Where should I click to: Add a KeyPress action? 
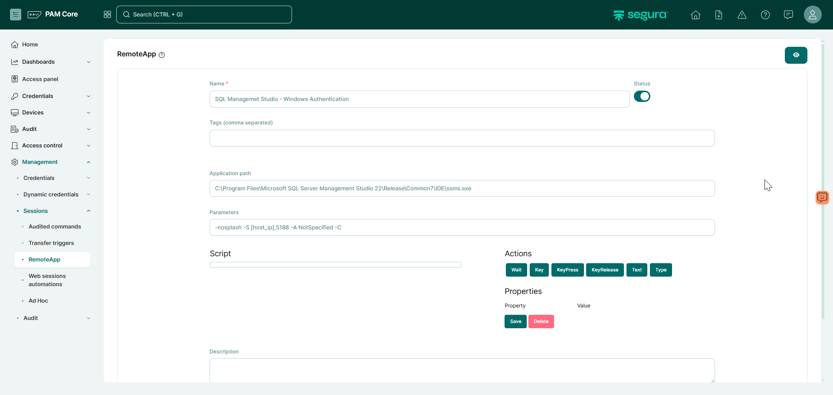point(567,270)
